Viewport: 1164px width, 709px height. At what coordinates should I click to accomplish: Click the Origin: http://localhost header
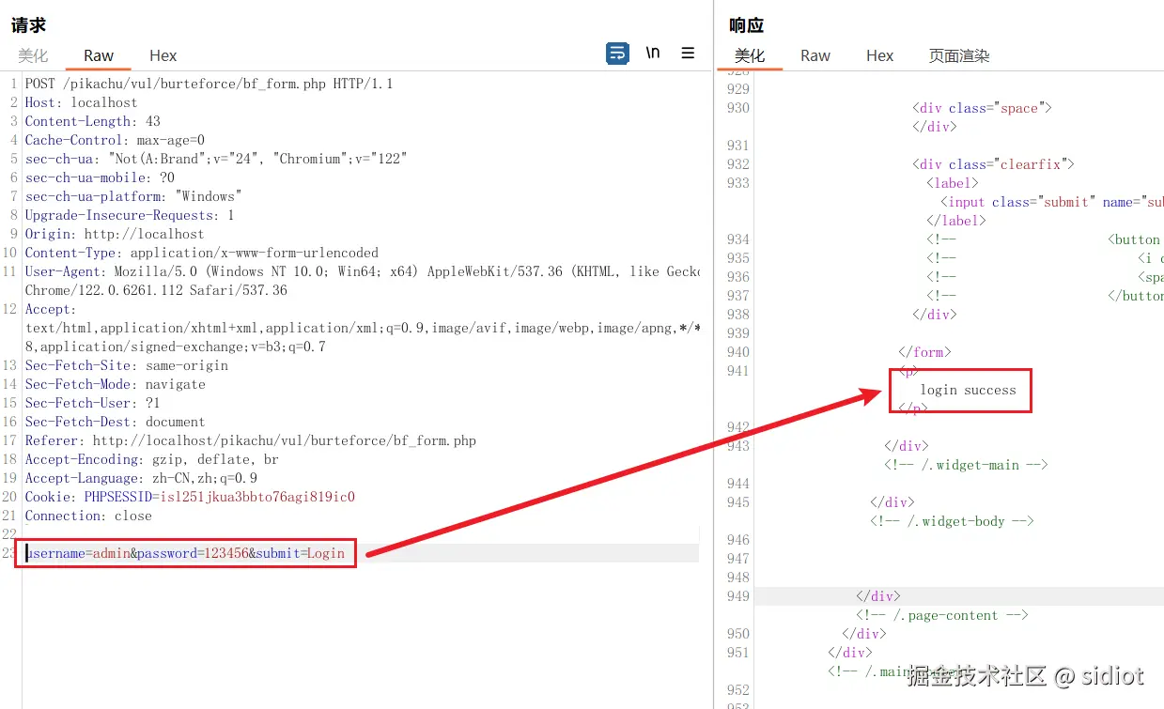[x=115, y=234]
